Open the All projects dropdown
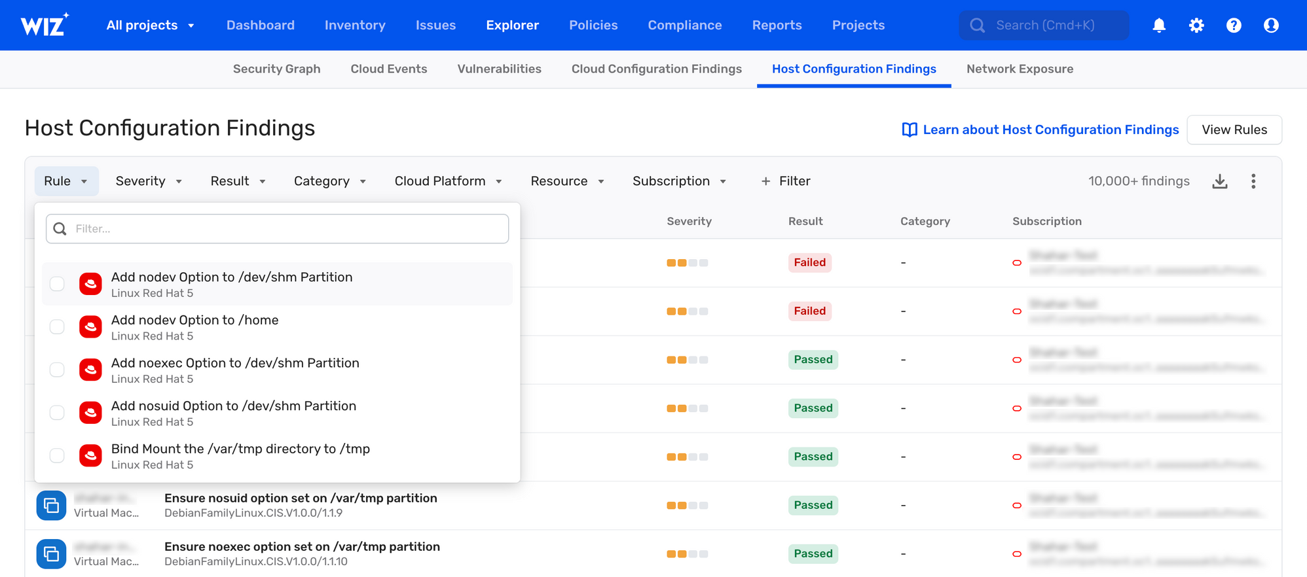This screenshot has width=1307, height=577. 151,26
